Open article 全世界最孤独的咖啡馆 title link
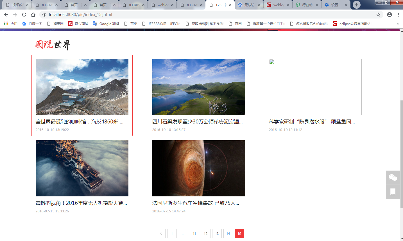This screenshot has height=241, width=403. (80, 122)
